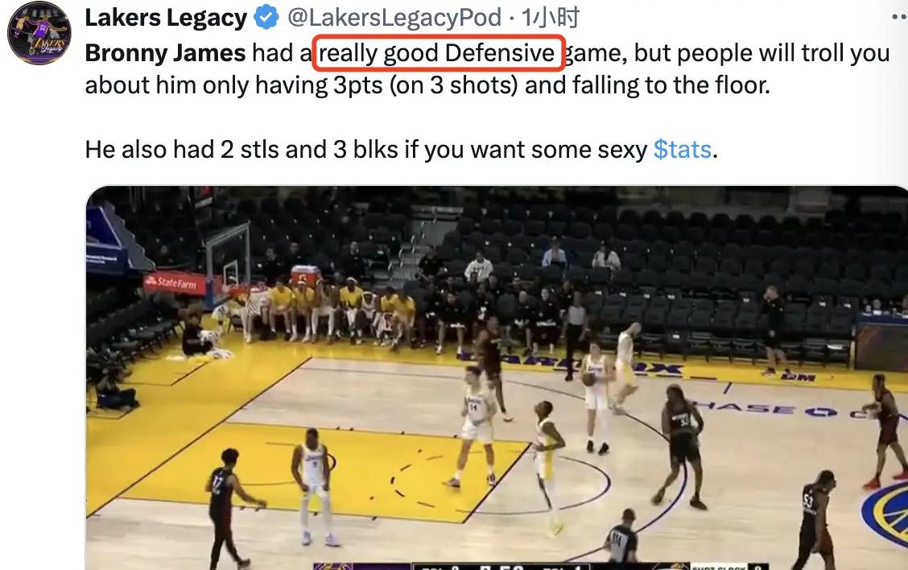Click the blue verified badge

click(x=265, y=17)
